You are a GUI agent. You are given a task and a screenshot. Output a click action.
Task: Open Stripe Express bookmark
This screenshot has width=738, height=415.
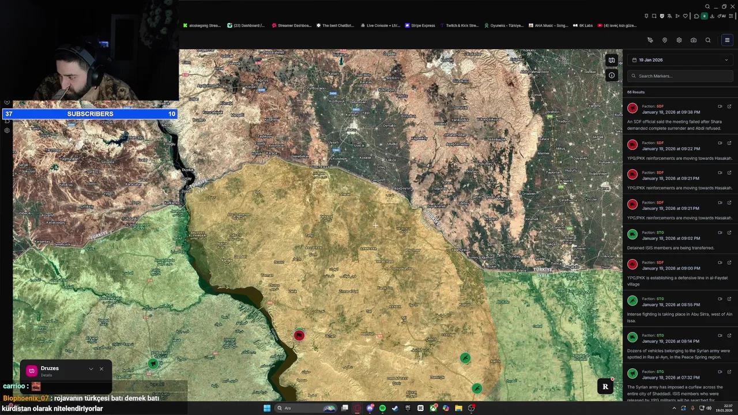click(x=420, y=25)
